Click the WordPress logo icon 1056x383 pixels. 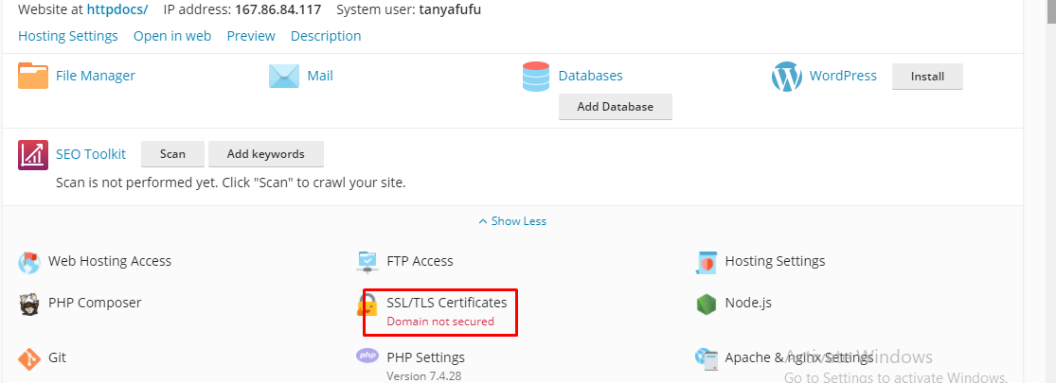787,77
